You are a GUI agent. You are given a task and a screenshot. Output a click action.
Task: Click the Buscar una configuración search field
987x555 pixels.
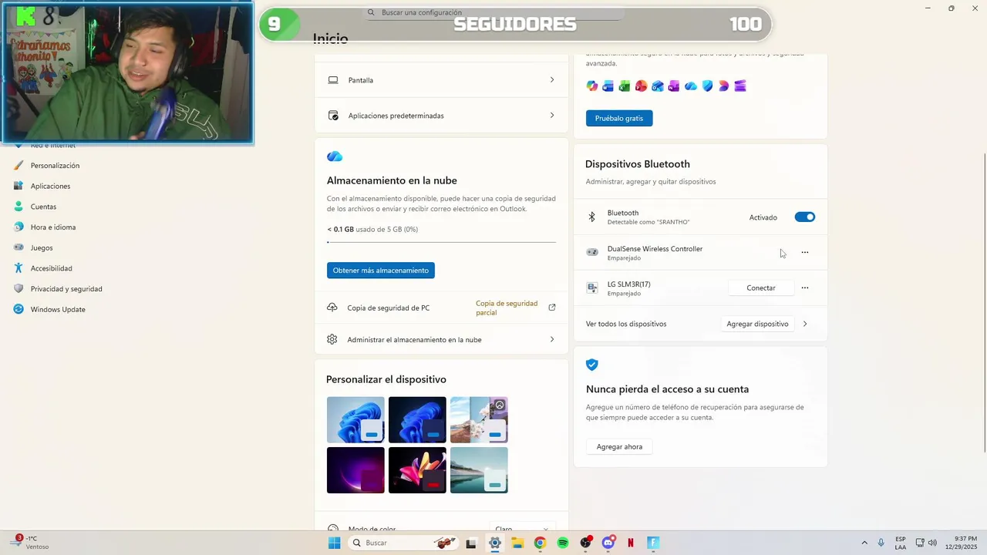pyautogui.click(x=493, y=13)
